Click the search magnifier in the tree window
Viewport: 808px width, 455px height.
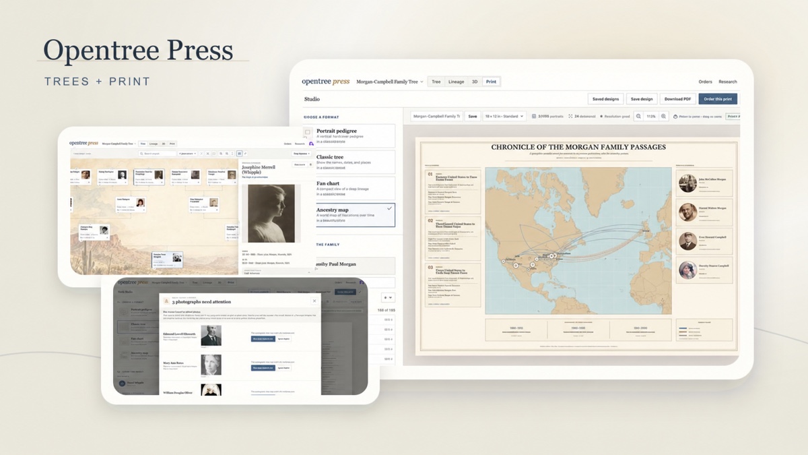(x=141, y=154)
